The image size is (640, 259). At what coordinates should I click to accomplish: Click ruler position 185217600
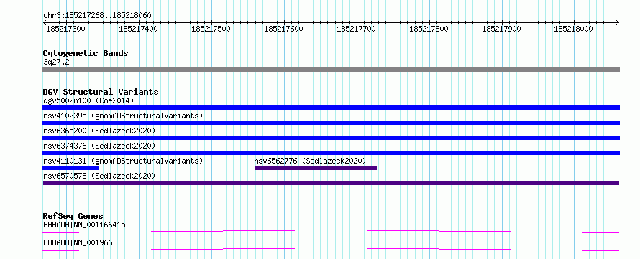283,29
